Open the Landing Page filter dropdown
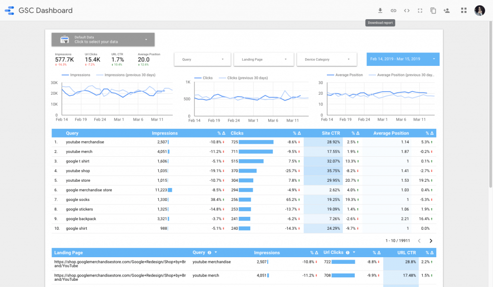The height and width of the screenshot is (287, 493). 264,59
